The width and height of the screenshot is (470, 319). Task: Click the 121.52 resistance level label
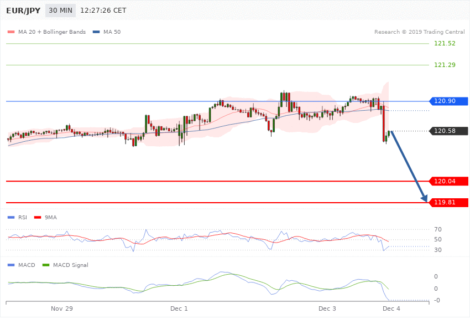445,43
